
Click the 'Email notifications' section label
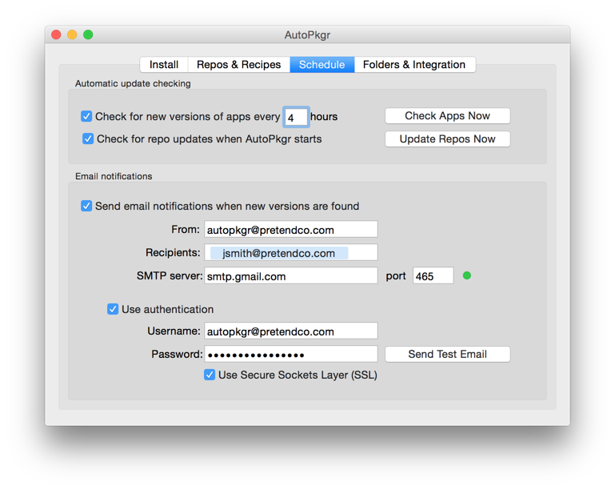click(114, 176)
